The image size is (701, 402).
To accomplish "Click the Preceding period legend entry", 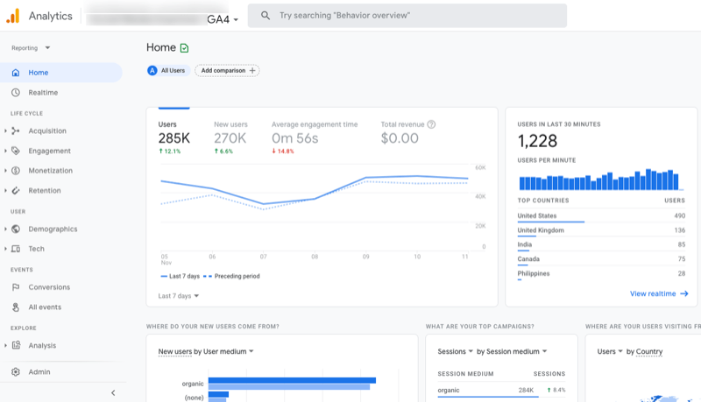I will point(231,277).
